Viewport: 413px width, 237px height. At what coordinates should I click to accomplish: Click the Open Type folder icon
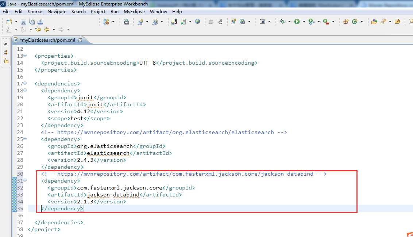pyautogui.click(x=374, y=22)
